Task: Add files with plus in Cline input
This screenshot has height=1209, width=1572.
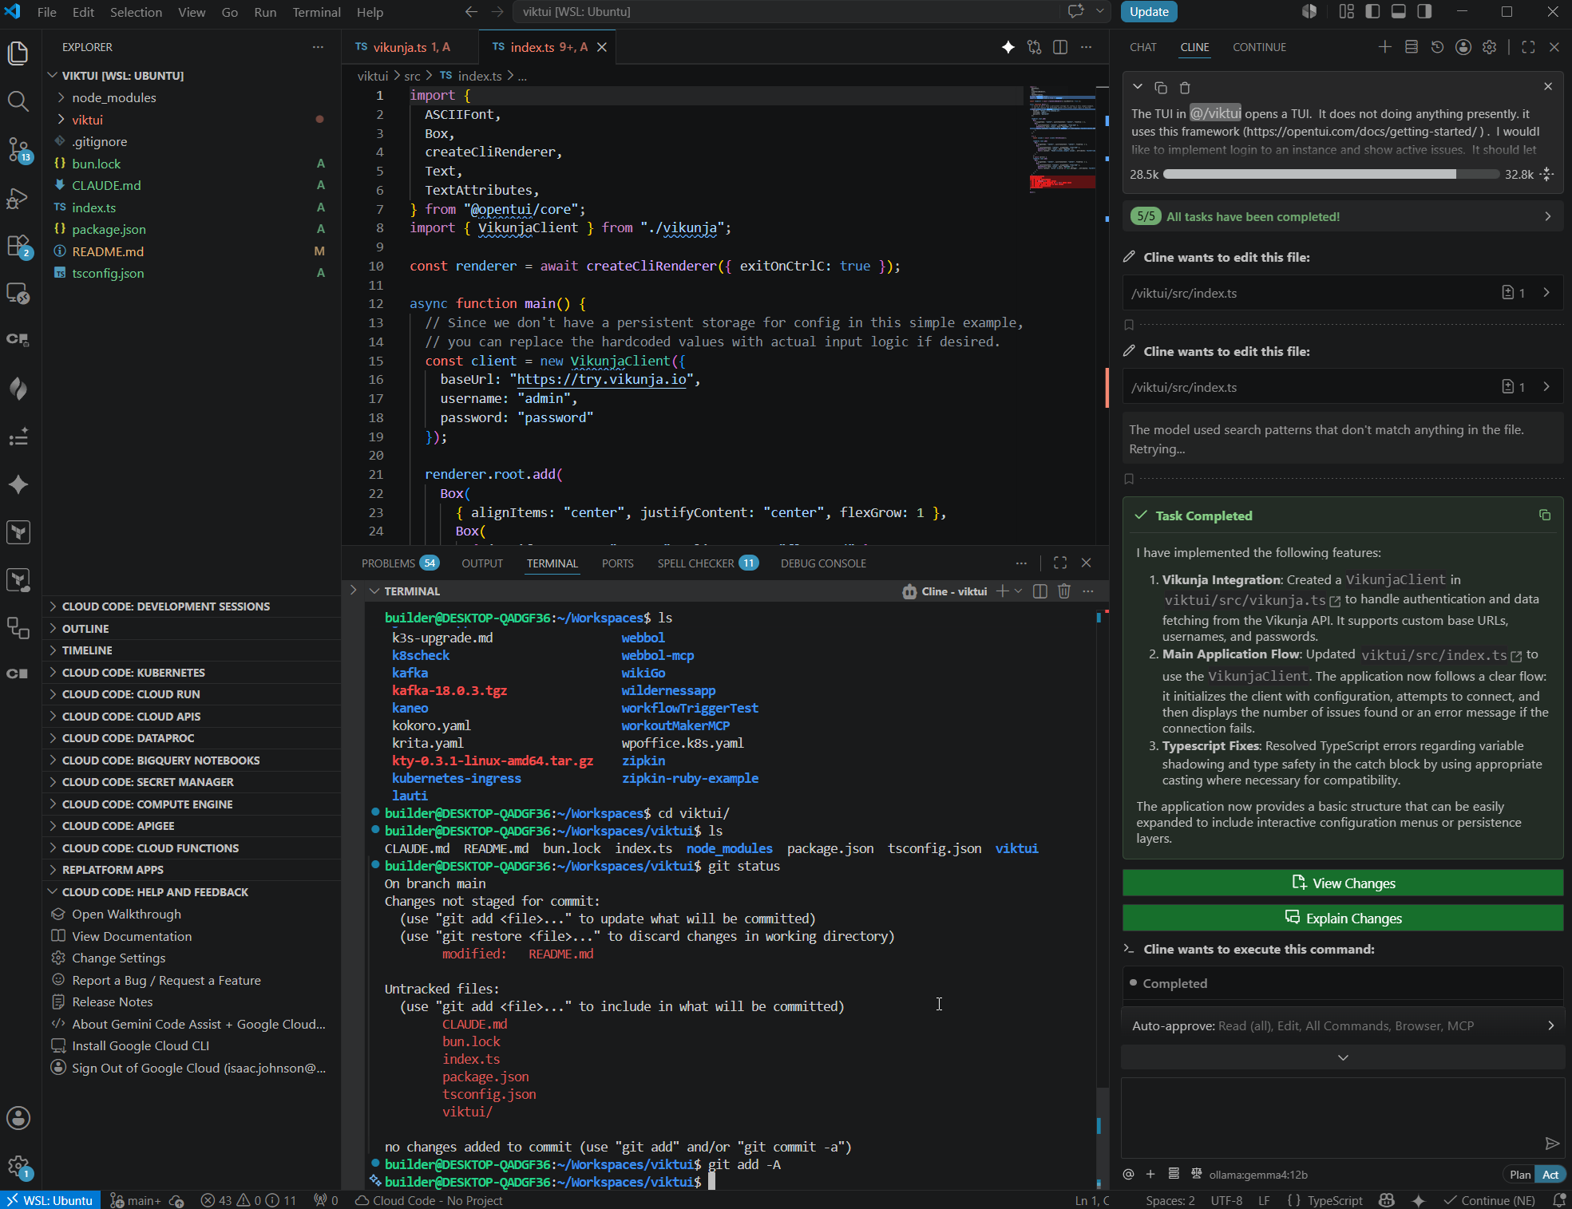Action: click(1150, 1174)
